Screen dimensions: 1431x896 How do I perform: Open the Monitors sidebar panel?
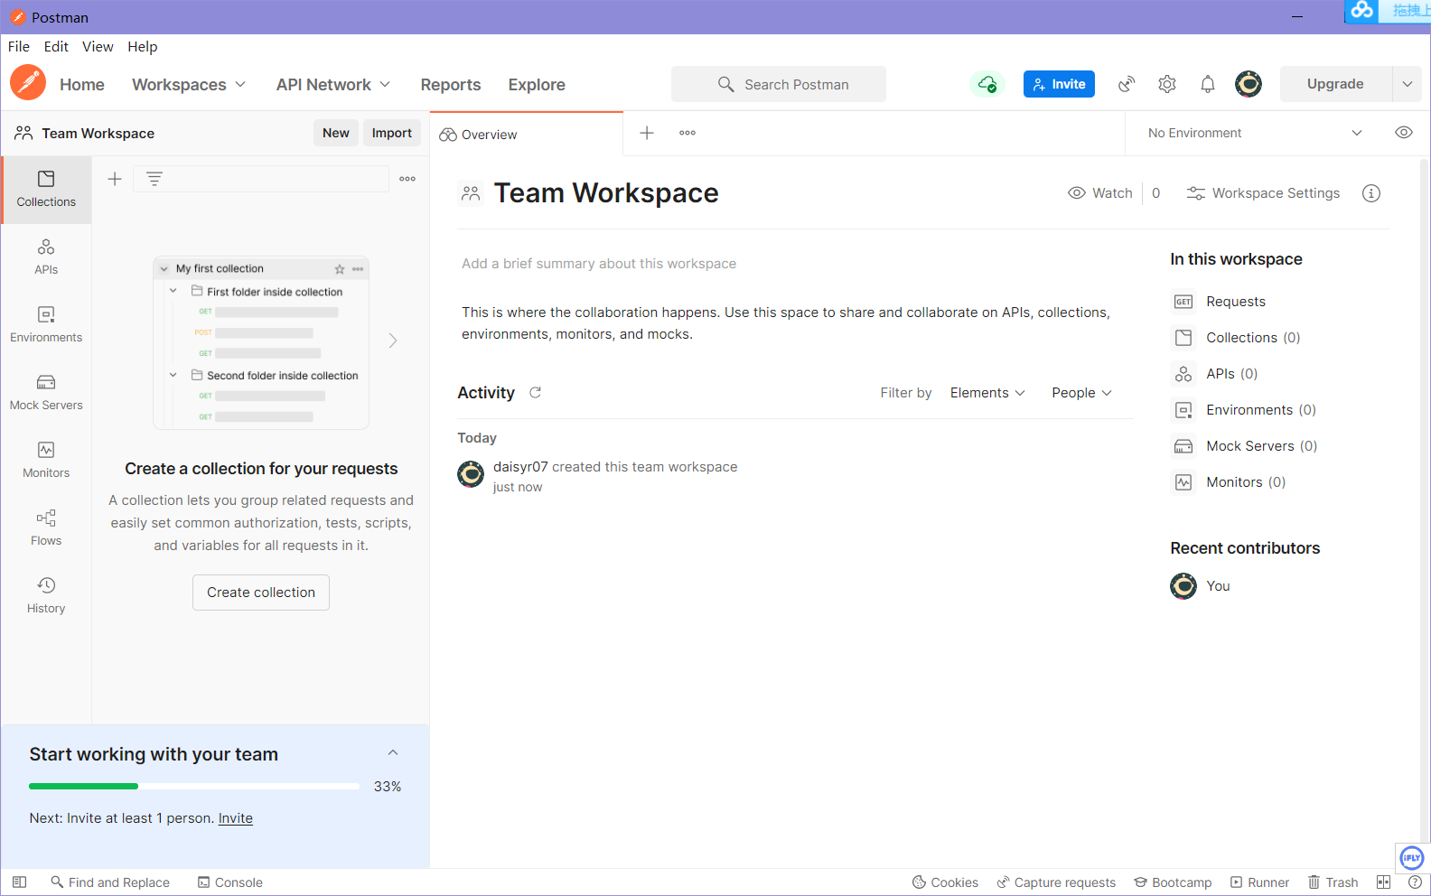(46, 461)
